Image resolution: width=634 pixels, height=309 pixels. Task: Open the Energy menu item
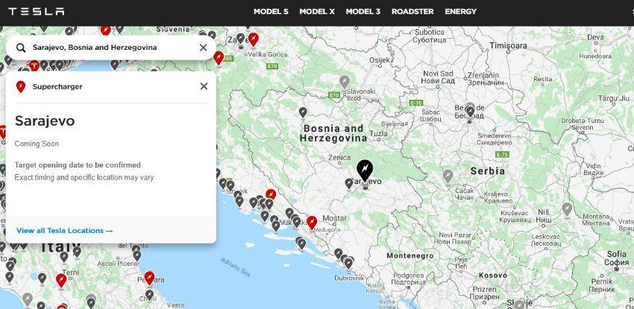[x=460, y=12]
